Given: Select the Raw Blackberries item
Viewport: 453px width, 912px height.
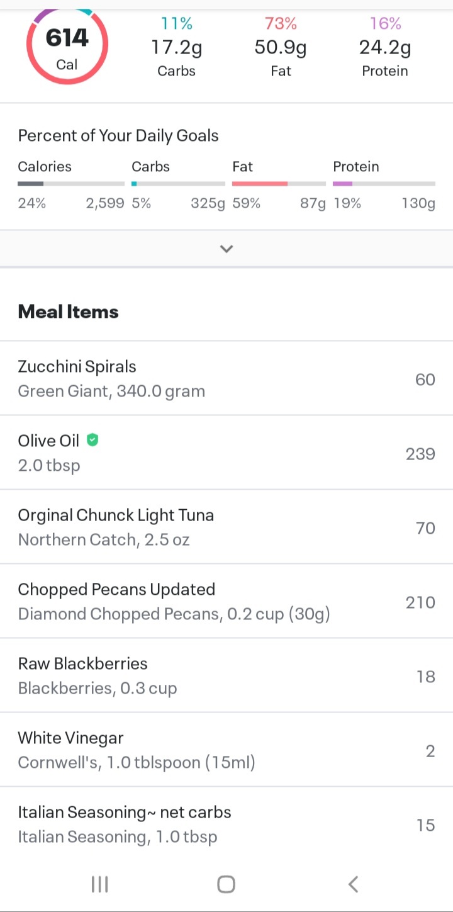Looking at the screenshot, I should (226, 675).
